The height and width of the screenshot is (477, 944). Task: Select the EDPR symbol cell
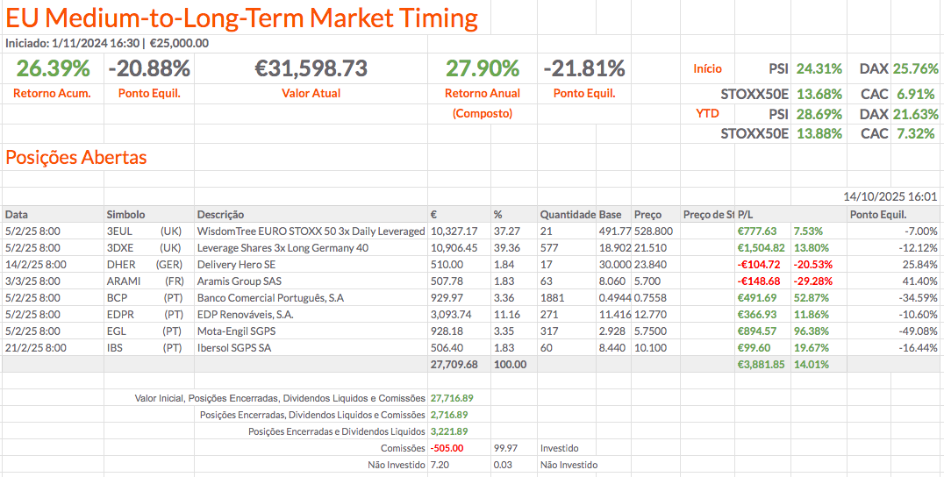(x=121, y=314)
